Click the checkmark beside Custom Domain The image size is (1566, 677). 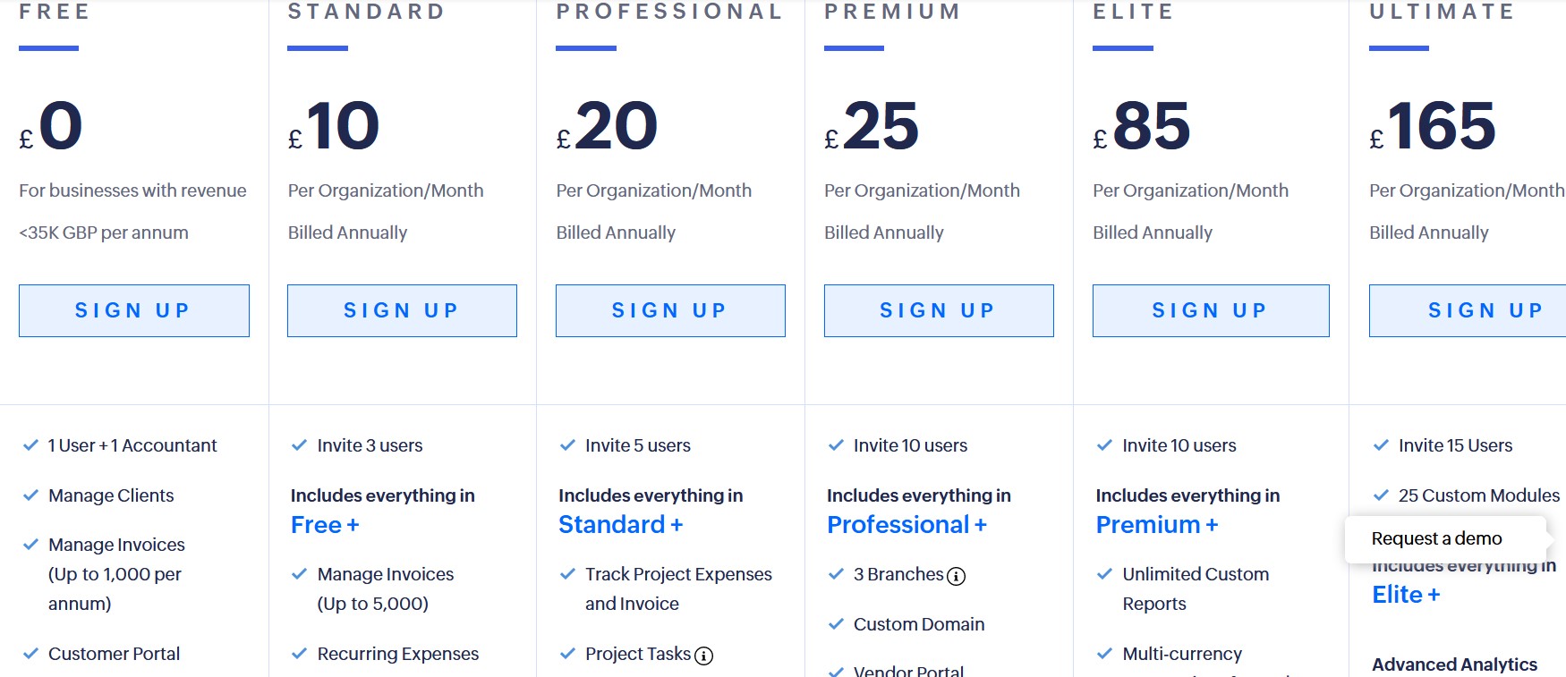tap(837, 624)
